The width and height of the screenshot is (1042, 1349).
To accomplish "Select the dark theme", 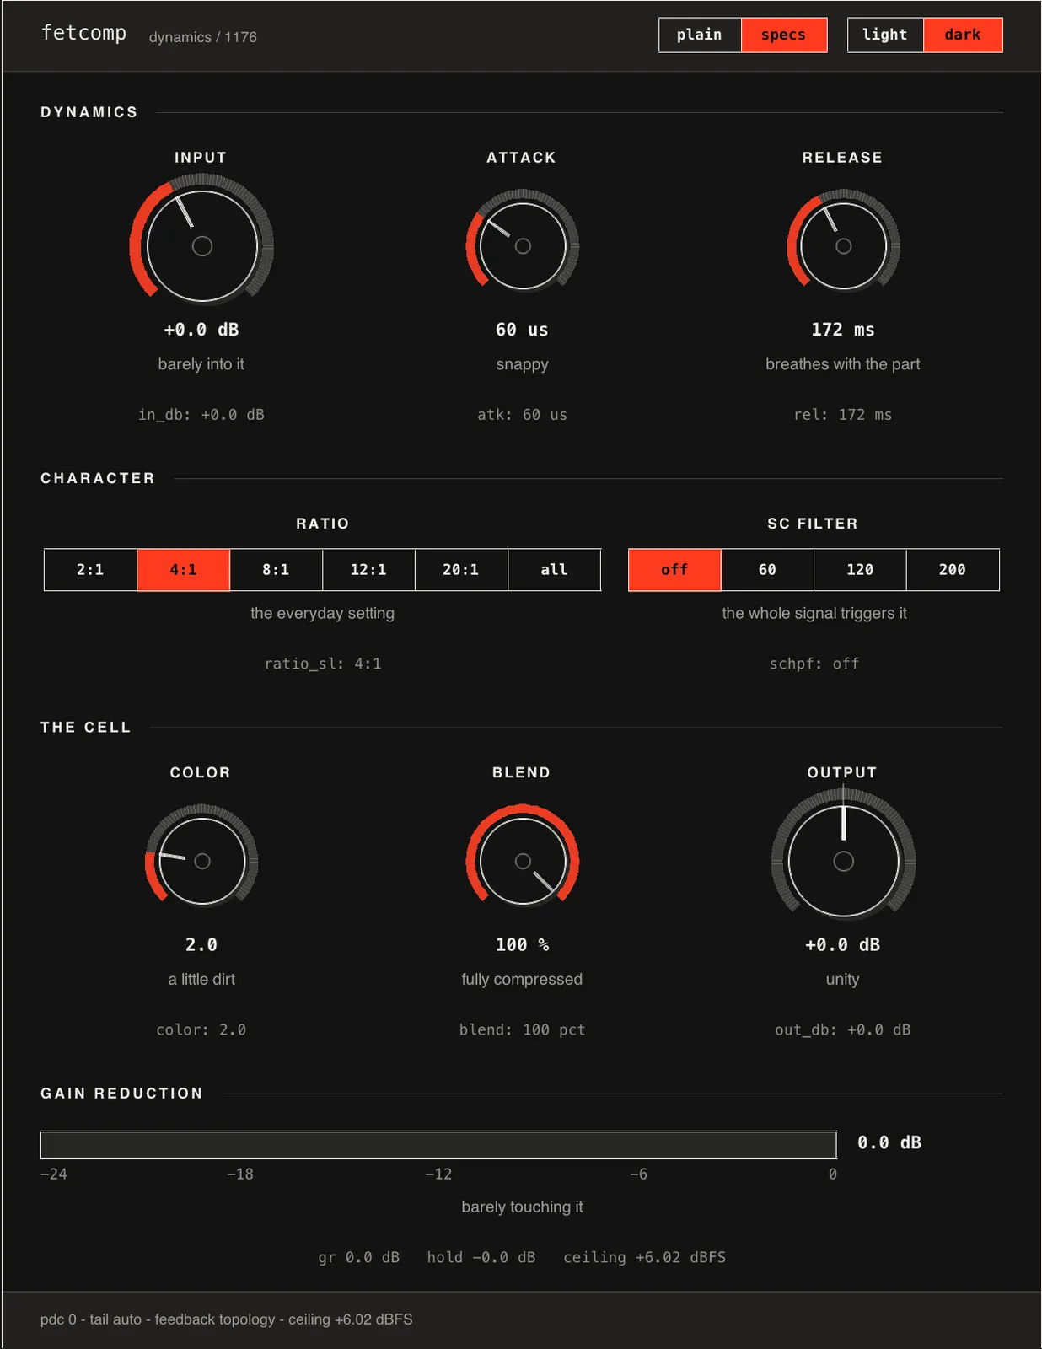I will (963, 35).
